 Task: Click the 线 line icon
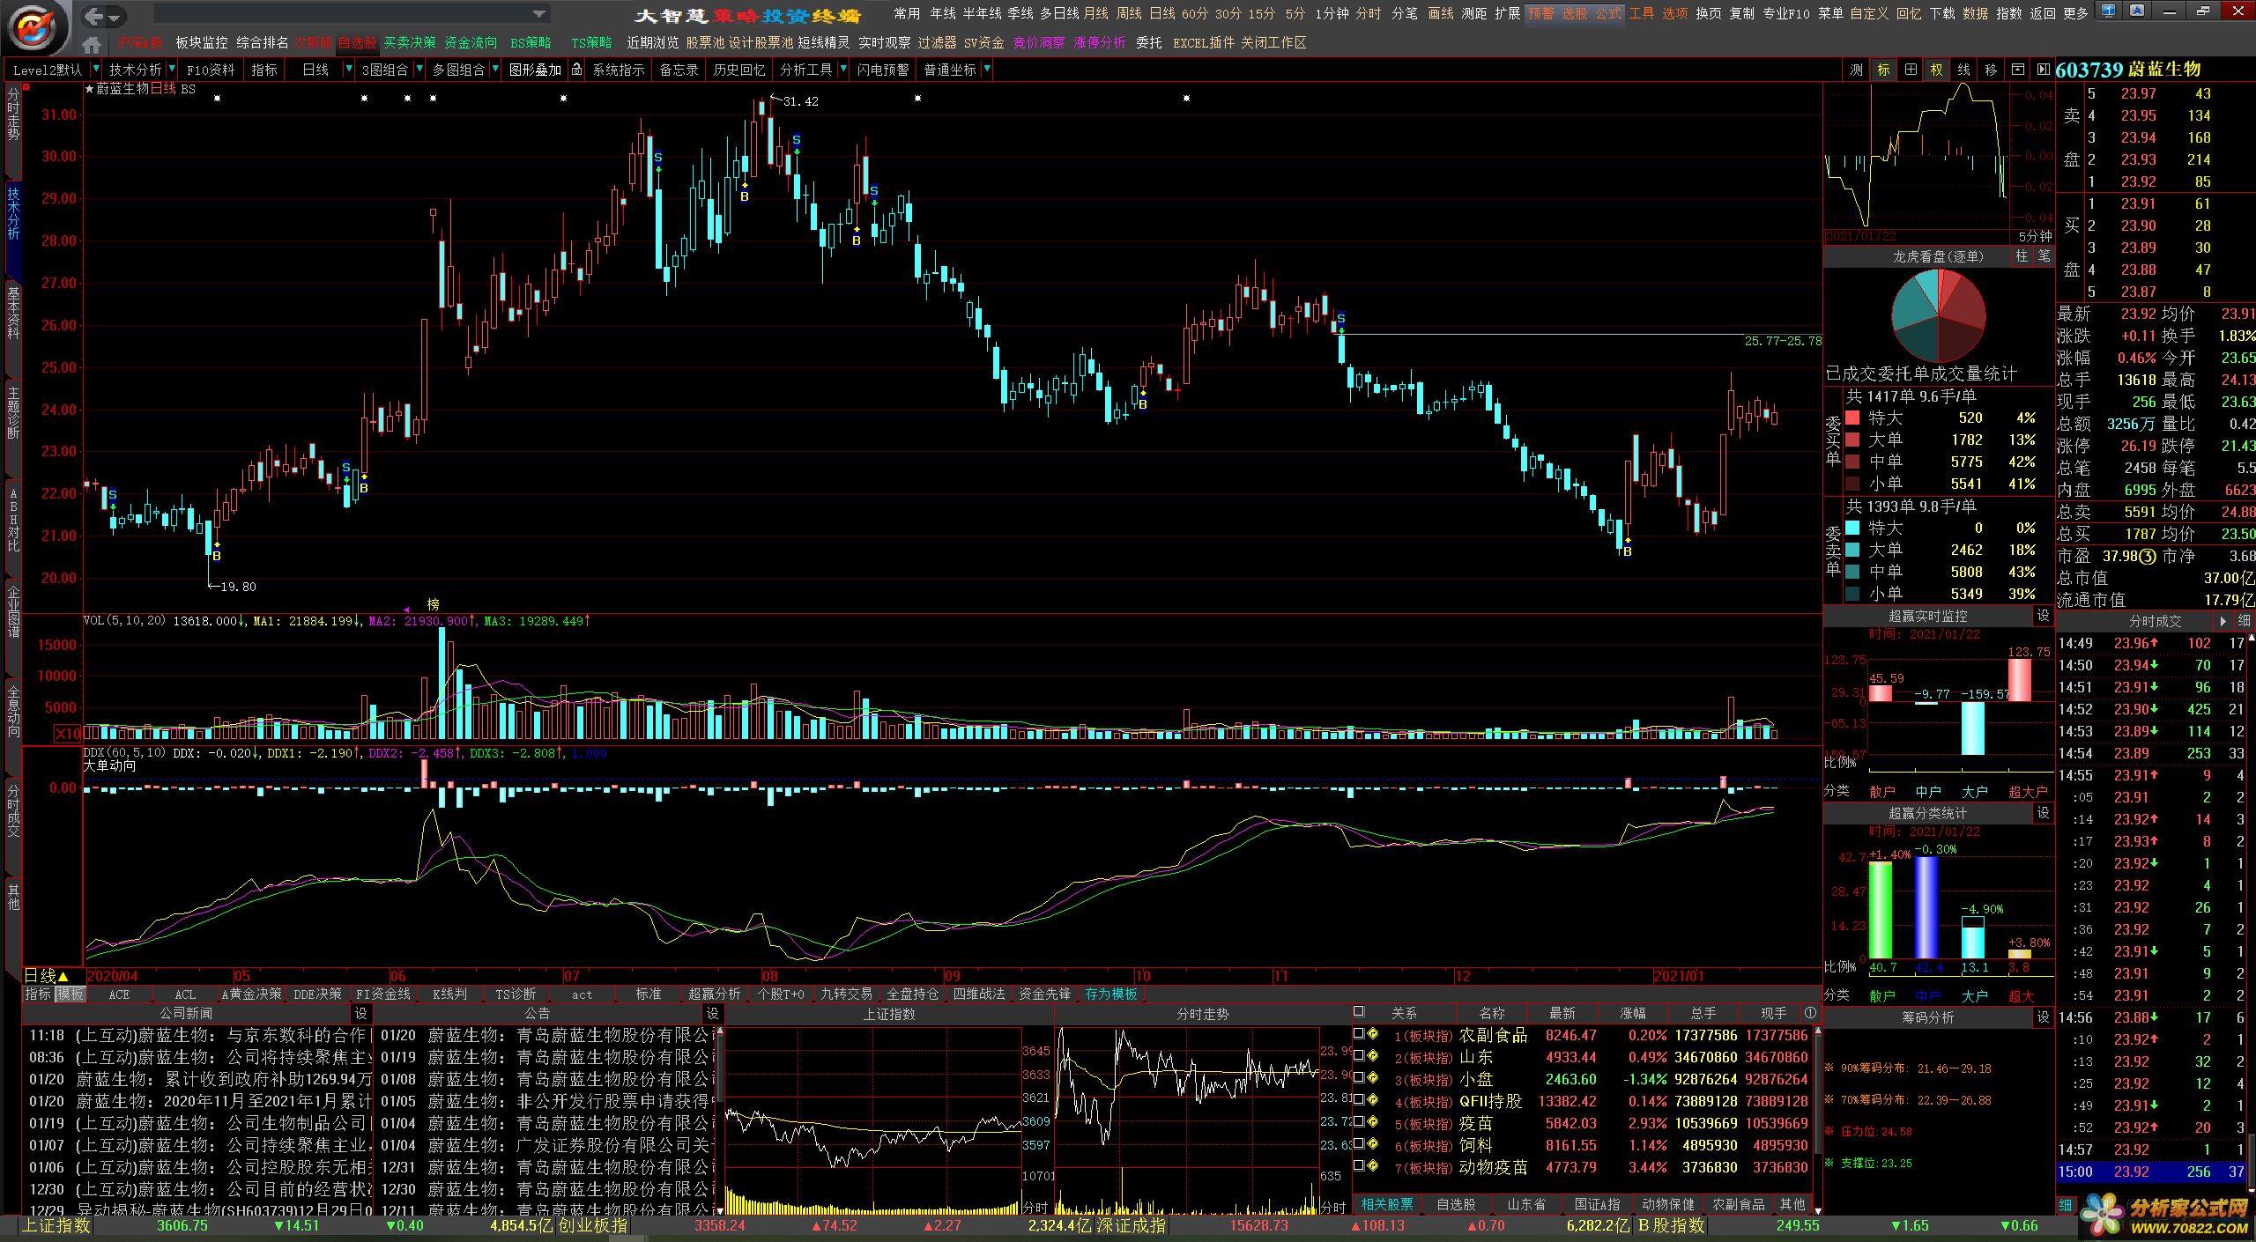[x=1963, y=70]
